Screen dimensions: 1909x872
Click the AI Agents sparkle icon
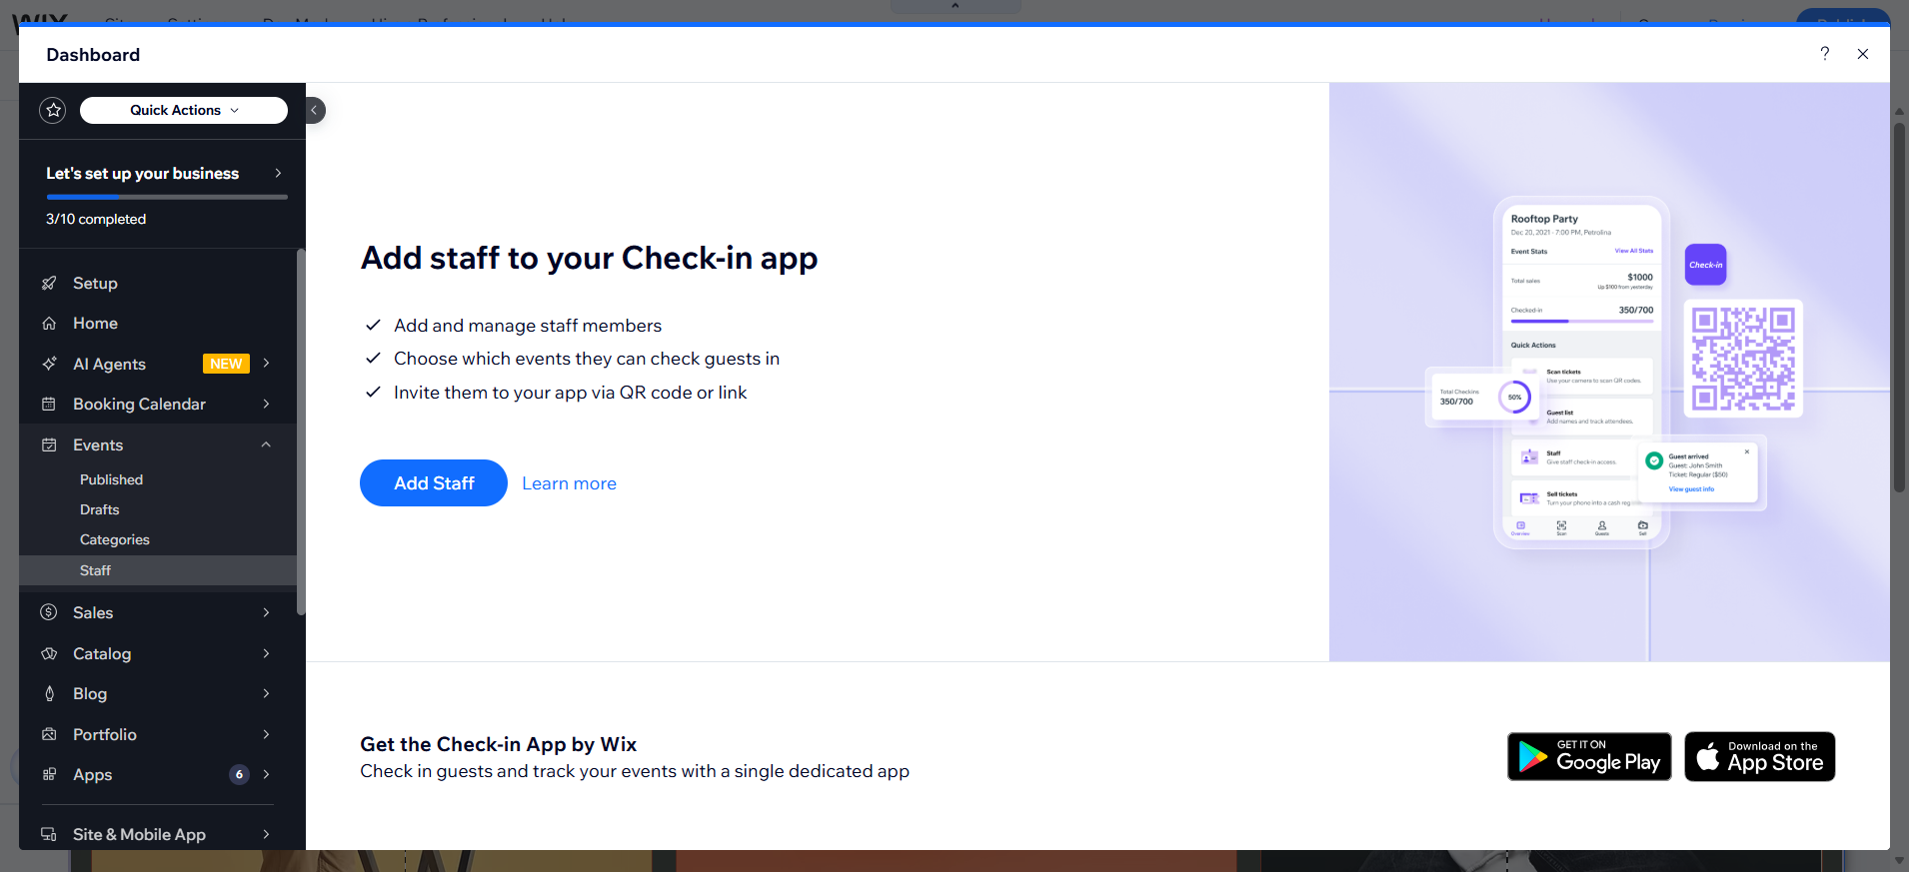point(49,364)
